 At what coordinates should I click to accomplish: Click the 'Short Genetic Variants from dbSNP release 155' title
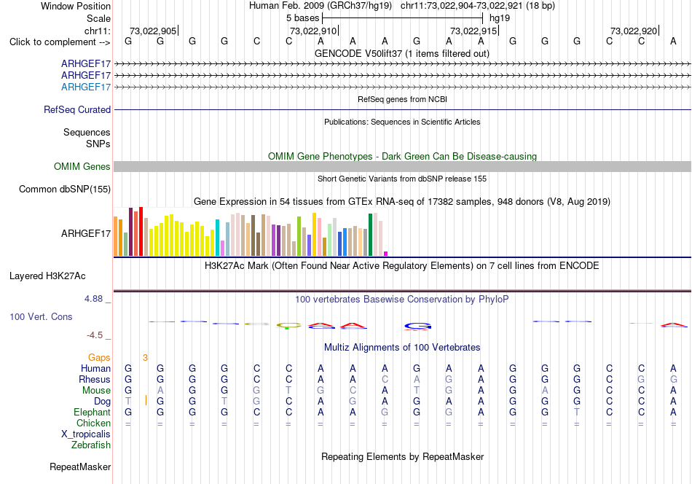(402, 179)
